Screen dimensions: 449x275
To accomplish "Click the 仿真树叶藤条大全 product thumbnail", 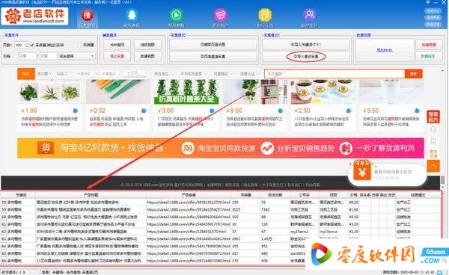I will [x=186, y=91].
